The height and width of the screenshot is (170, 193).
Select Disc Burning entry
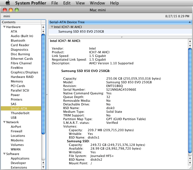tap(21, 54)
